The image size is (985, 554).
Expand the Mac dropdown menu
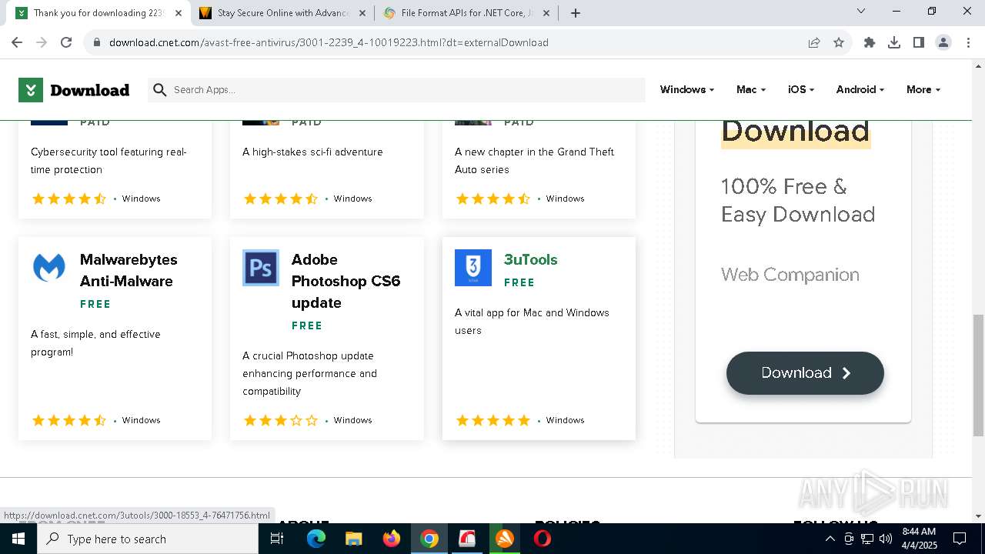(751, 90)
